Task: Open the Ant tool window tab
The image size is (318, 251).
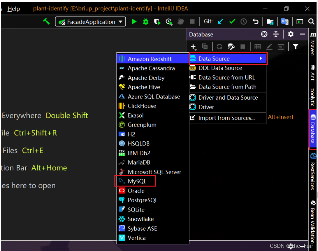Action: [x=313, y=72]
